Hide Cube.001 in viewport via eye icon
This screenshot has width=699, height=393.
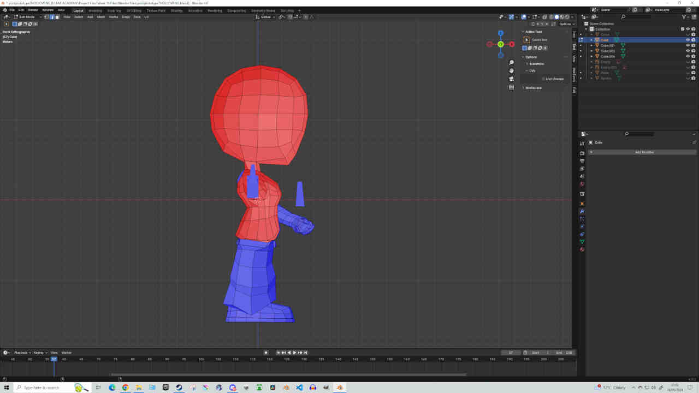click(688, 45)
